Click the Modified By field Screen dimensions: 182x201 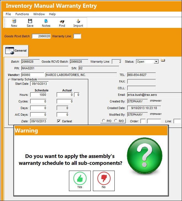137,115
